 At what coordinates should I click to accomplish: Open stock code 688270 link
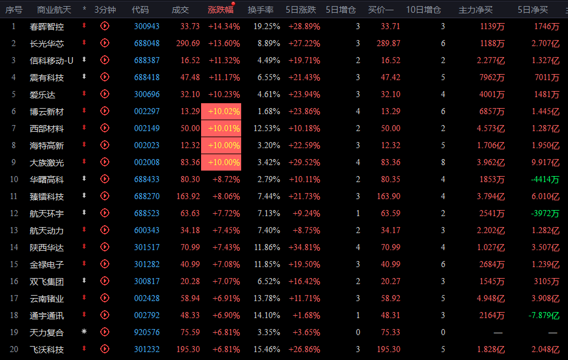pos(146,197)
